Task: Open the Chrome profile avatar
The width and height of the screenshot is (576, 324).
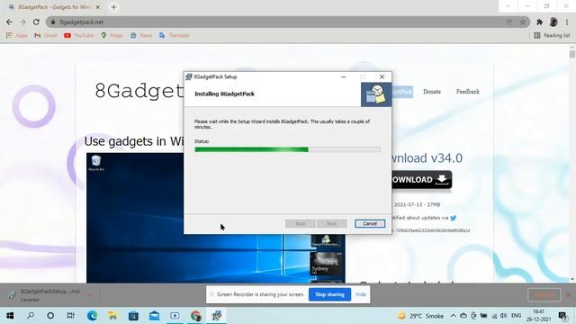Action: coord(553,22)
